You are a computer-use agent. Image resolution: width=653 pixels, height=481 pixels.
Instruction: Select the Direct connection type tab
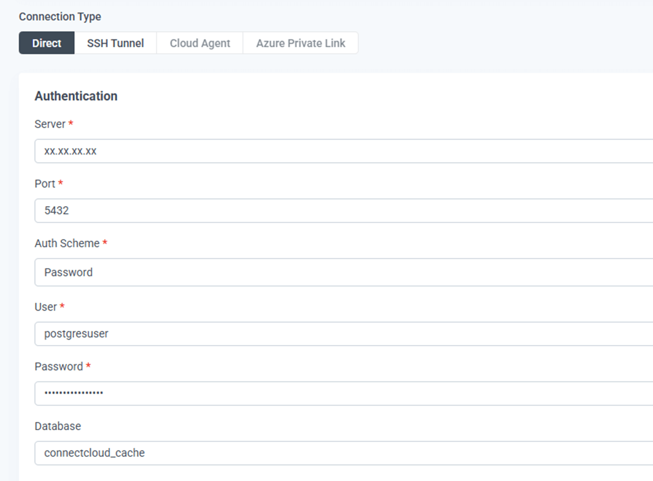(x=47, y=43)
